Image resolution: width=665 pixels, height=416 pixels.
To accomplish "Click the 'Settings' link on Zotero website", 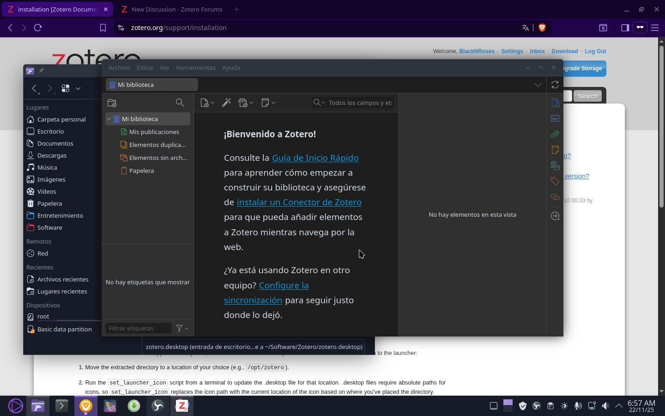I will (x=512, y=51).
